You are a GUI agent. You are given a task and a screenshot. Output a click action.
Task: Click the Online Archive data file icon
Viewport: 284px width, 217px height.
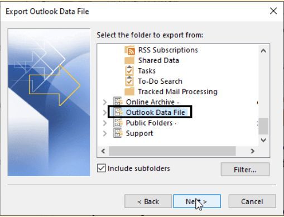pos(118,102)
